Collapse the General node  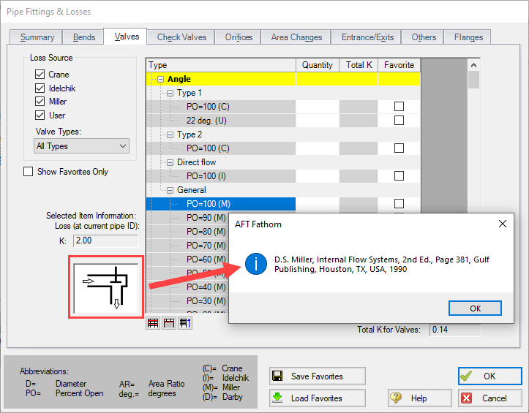[170, 191]
